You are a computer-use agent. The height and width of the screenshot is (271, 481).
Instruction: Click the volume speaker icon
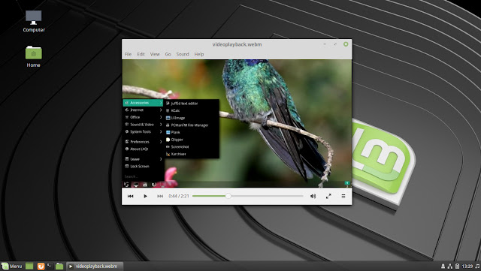click(x=313, y=196)
